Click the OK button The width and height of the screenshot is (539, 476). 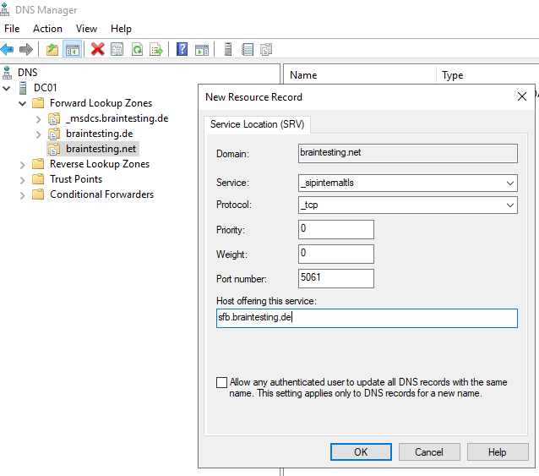pos(361,451)
